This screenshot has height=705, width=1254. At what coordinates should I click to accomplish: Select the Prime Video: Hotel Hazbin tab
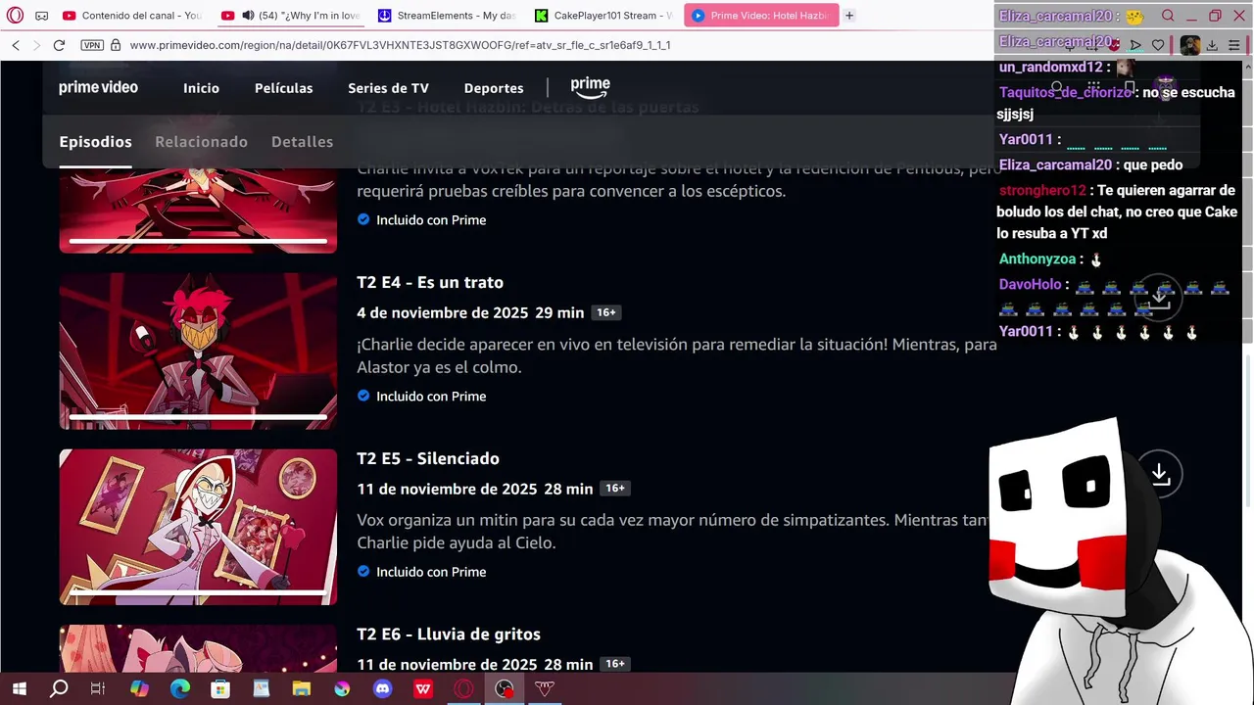[x=760, y=16]
